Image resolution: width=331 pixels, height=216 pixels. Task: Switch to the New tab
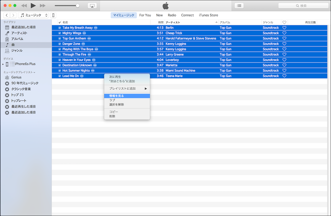160,15
